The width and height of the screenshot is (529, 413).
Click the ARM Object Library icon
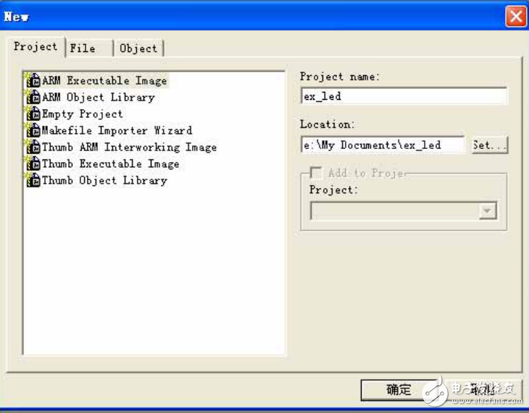[x=33, y=97]
